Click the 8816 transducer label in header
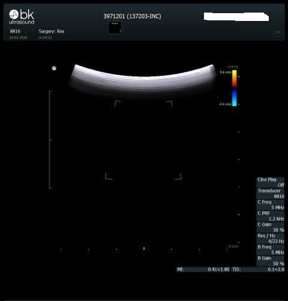Screen dimensions: 288x301 coord(15,31)
